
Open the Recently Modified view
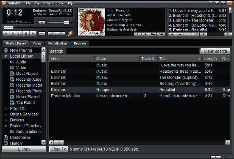[x=29, y=85]
